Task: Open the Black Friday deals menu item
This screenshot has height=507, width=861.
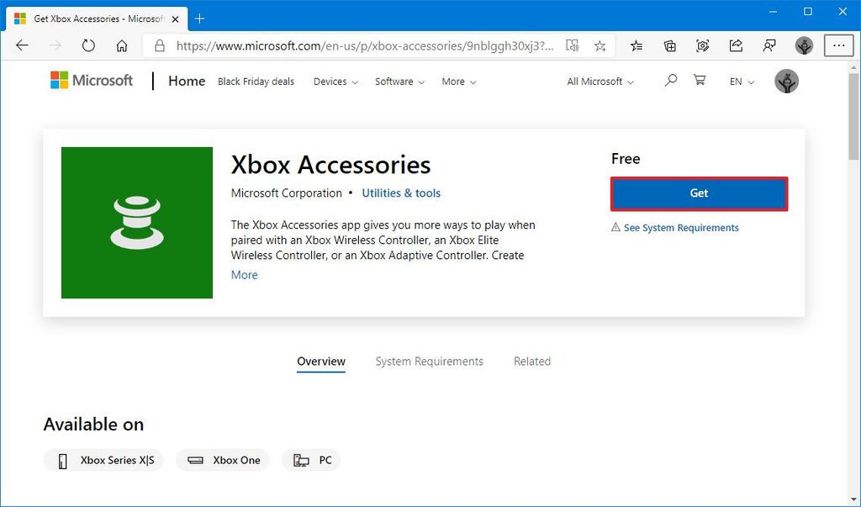Action: coord(256,82)
